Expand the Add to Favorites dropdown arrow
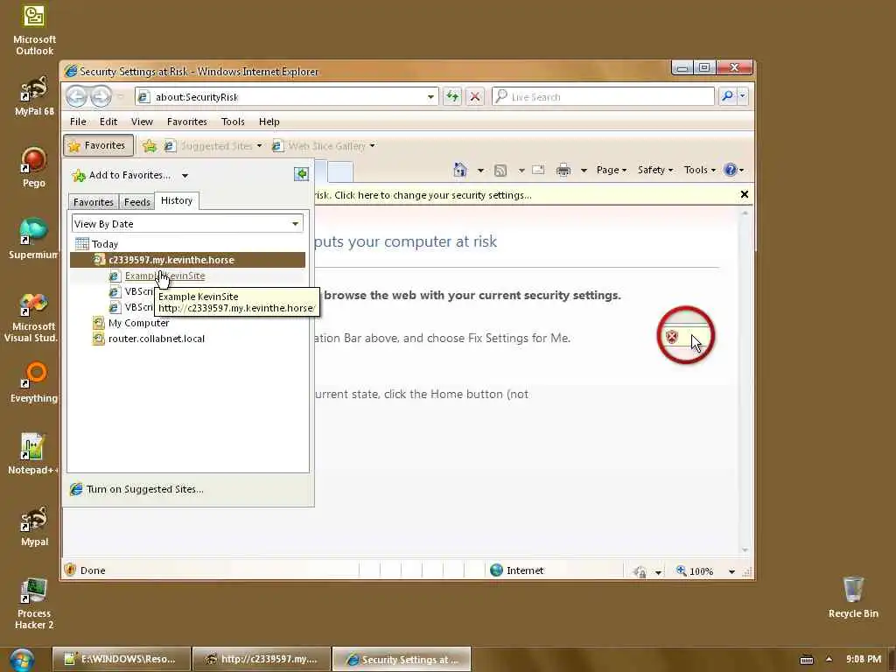896x672 pixels. tap(185, 175)
